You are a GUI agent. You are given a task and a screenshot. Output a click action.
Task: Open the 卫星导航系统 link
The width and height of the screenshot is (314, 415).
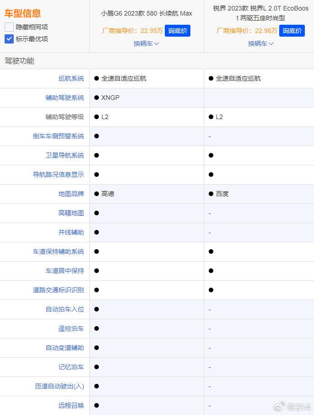[x=65, y=155]
